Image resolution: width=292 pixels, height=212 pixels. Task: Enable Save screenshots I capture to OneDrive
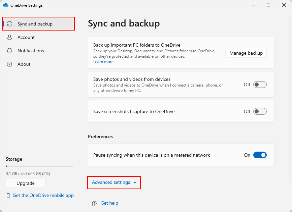coord(260,111)
